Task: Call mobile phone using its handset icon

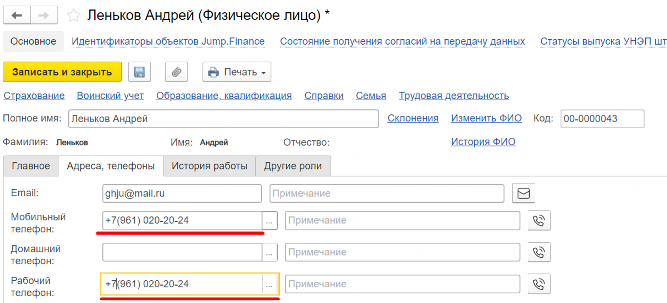Action: pos(539,220)
